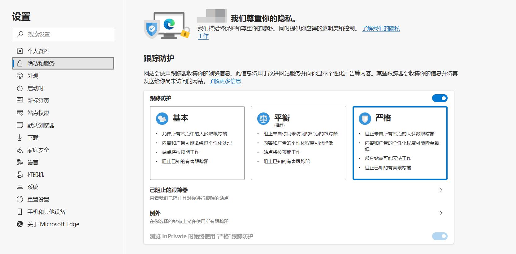The height and width of the screenshot is (254, 516).
Task: Expand 已阻止的跟踪器 with its chevron
Action: click(x=441, y=190)
